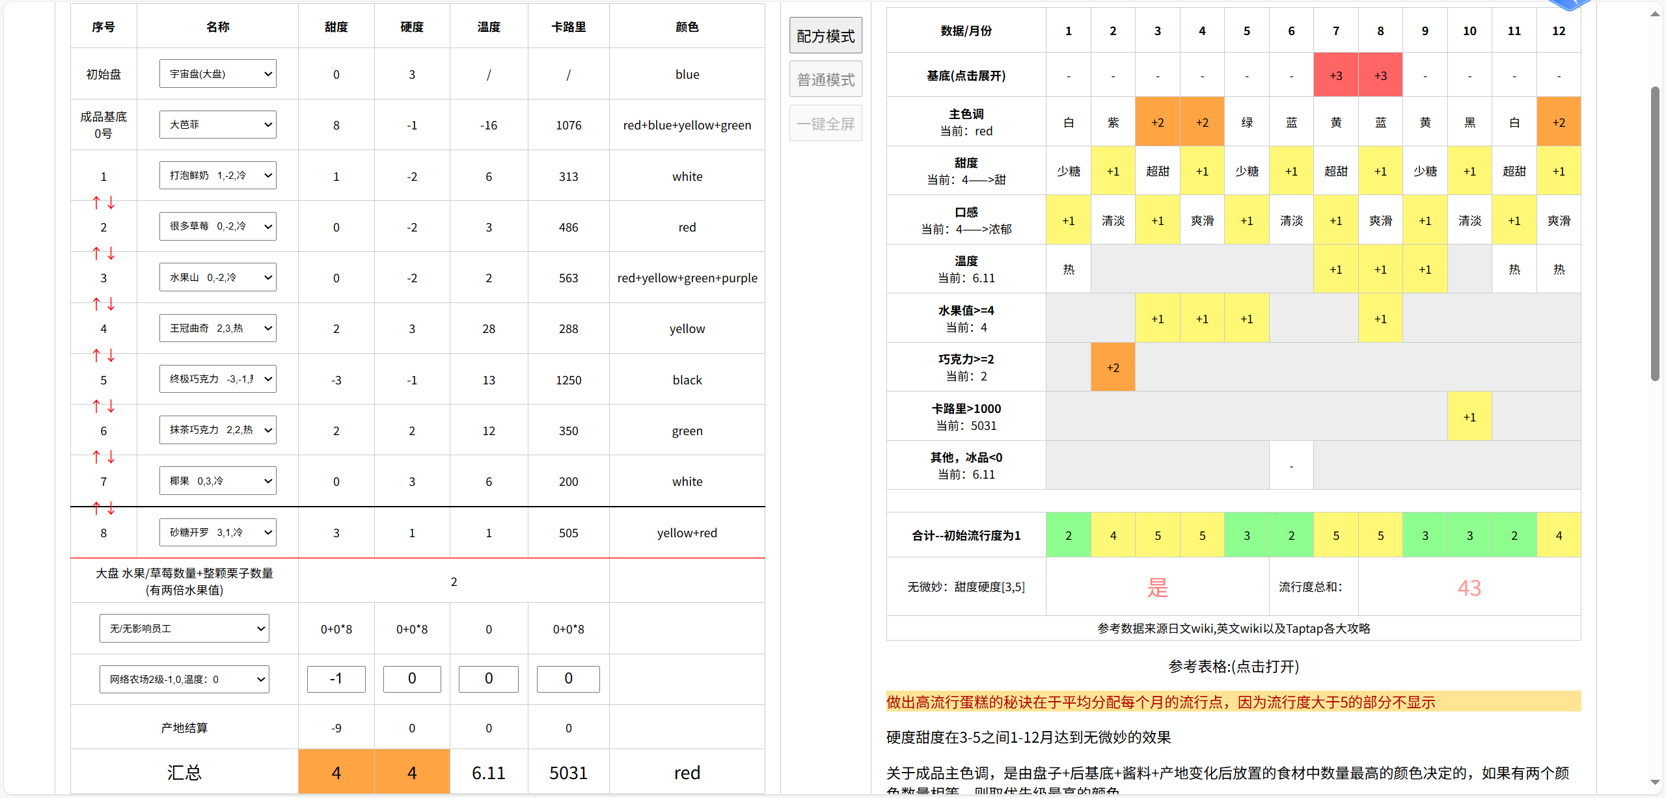Image resolution: width=1666 pixels, height=798 pixels.
Task: Click red +3 基底 cell for month 7
Action: click(x=1336, y=75)
